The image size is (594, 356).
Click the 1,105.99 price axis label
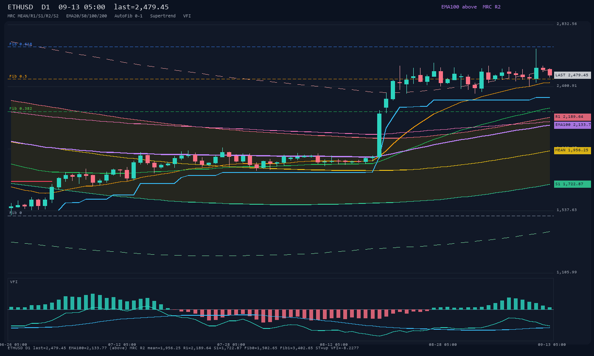[x=567, y=272]
